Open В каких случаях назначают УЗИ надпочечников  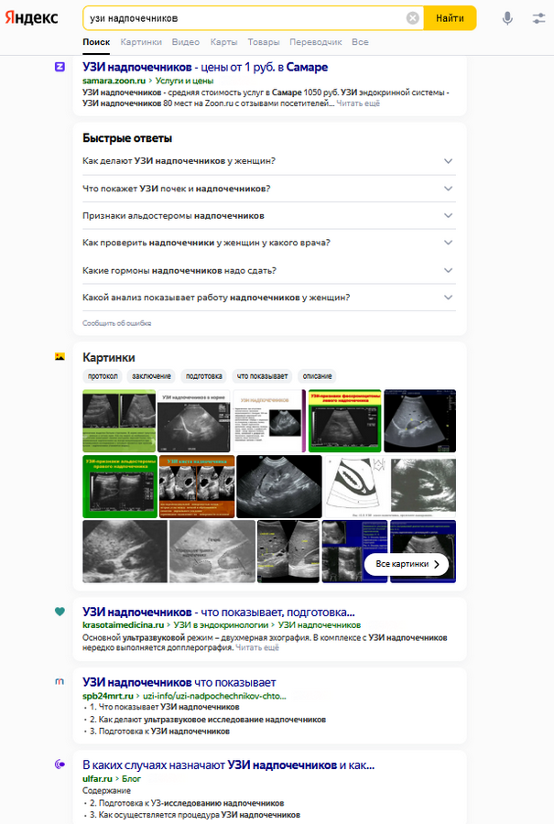pyautogui.click(x=229, y=765)
